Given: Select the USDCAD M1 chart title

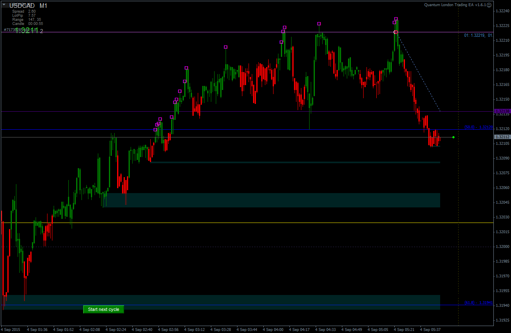Looking at the screenshot, I should [28, 6].
